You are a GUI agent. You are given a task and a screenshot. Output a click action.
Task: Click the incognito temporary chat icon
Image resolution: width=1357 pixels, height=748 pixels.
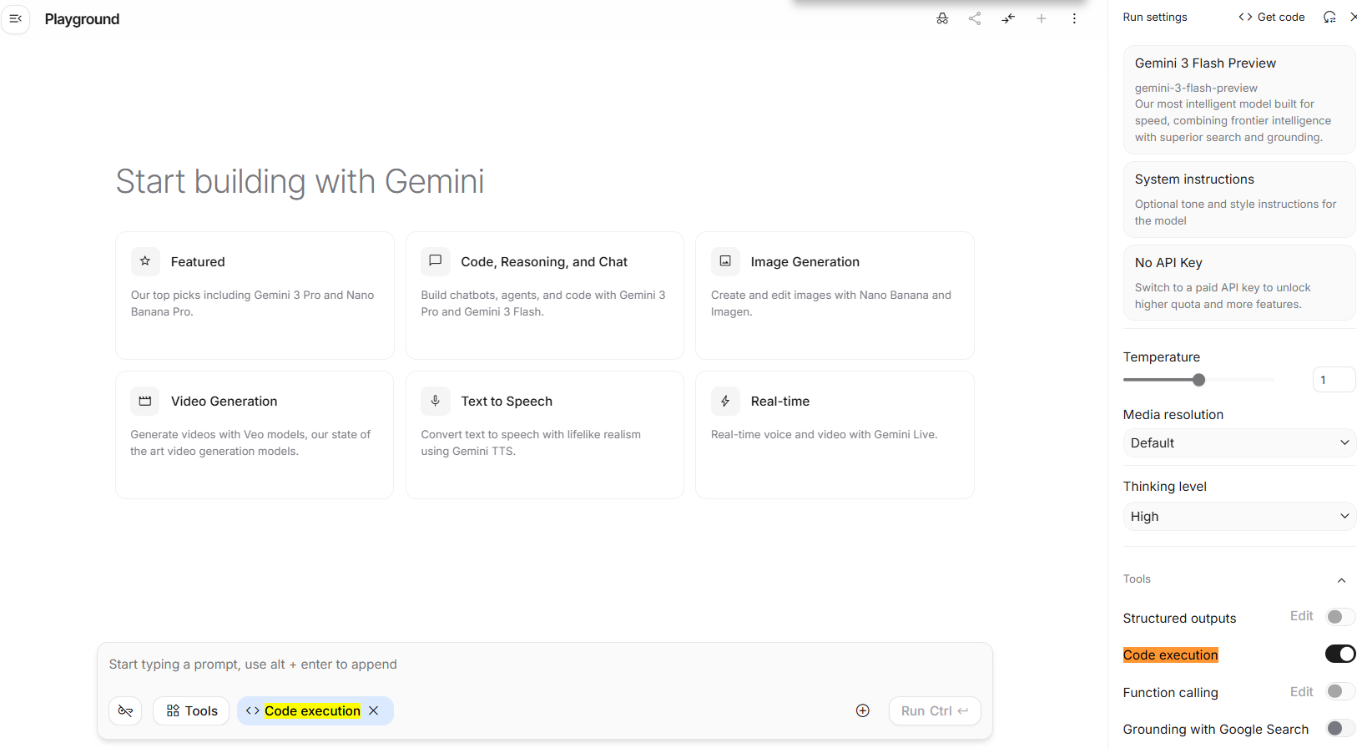942,18
